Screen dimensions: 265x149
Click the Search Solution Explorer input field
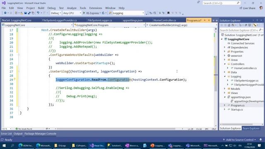239,30
